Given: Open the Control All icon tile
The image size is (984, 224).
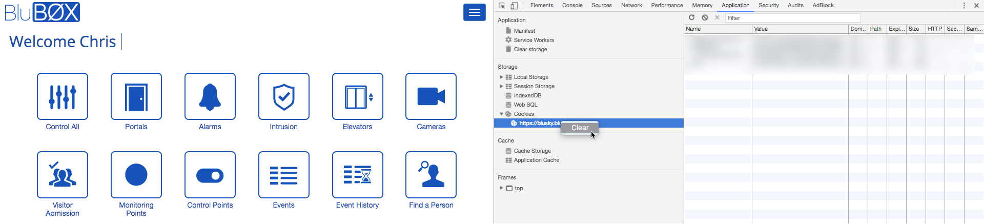Looking at the screenshot, I should coord(63,96).
